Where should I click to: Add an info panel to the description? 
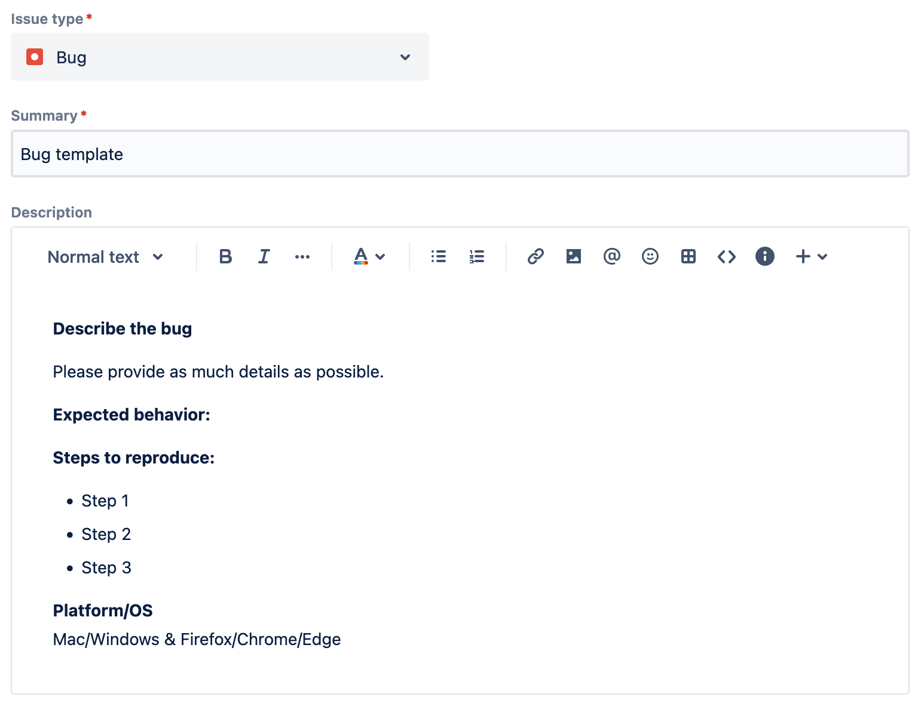[x=764, y=256]
